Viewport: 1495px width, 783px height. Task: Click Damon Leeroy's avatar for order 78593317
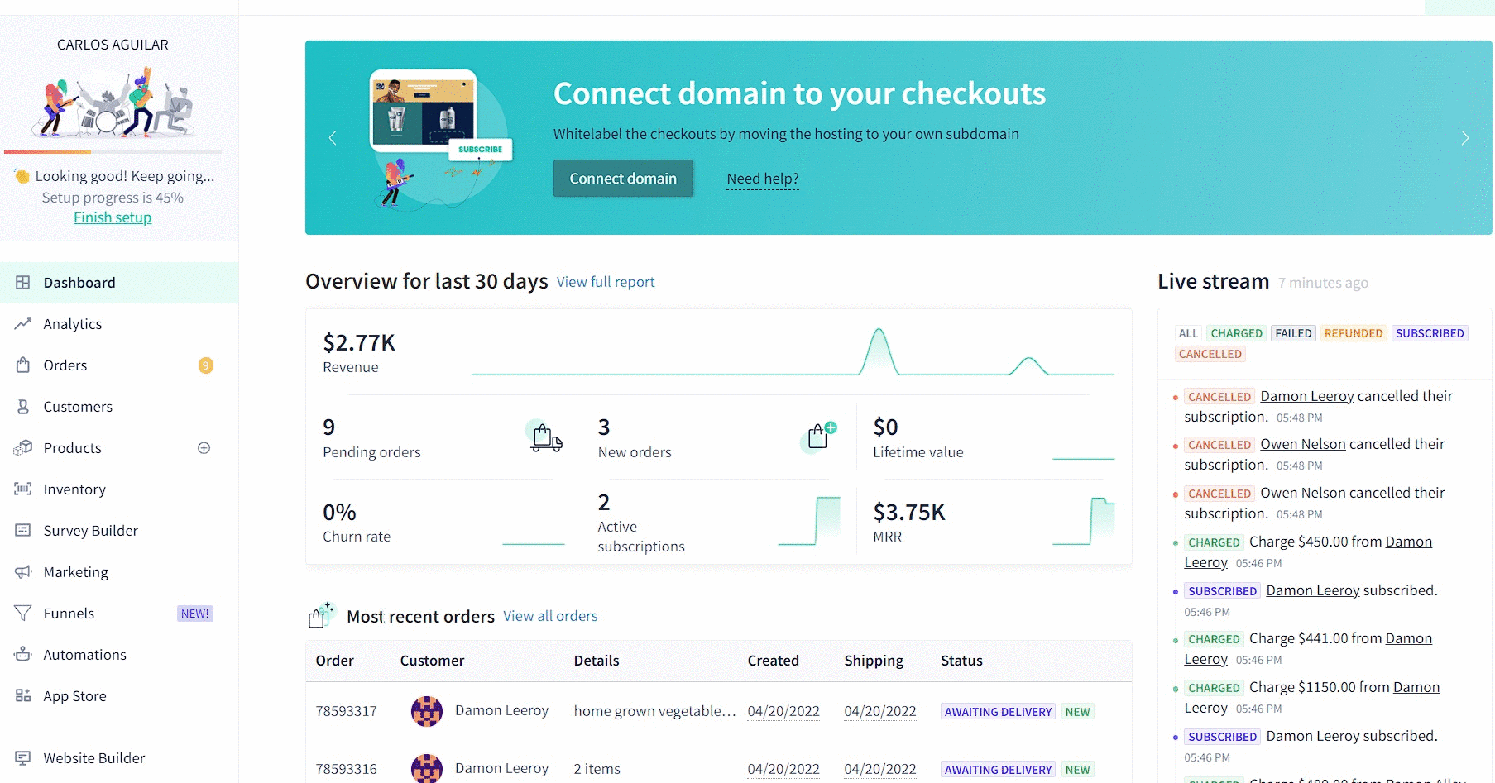[427, 711]
